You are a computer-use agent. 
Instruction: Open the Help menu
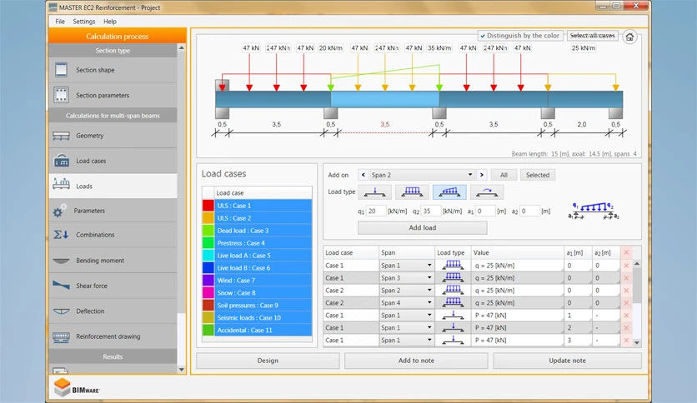point(110,22)
